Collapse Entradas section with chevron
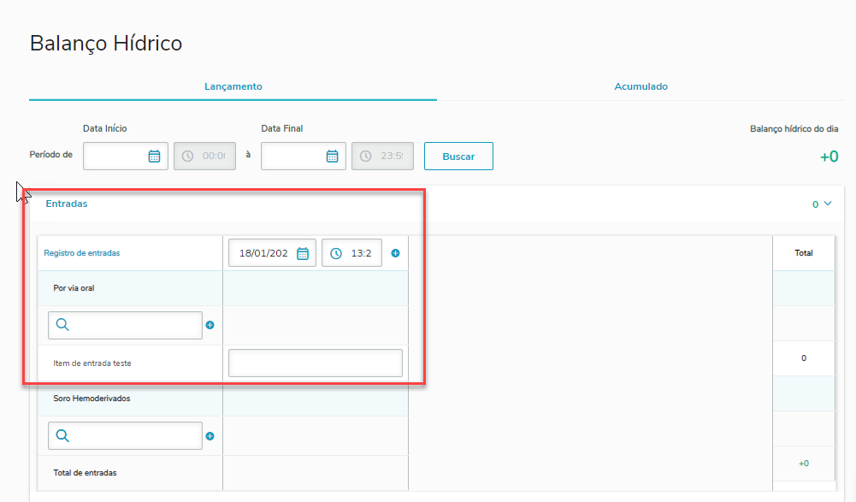 (x=828, y=204)
